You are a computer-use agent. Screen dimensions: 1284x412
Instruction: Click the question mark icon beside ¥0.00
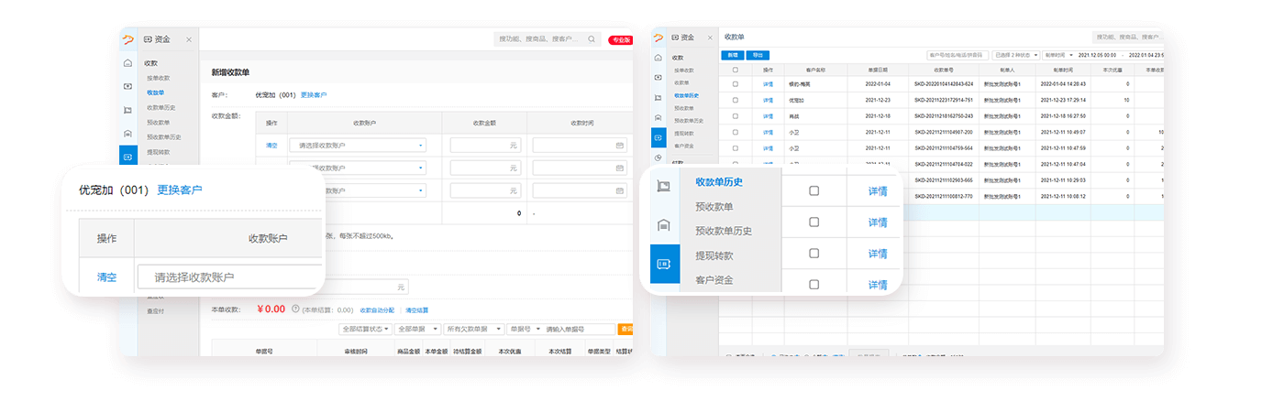pyautogui.click(x=295, y=309)
